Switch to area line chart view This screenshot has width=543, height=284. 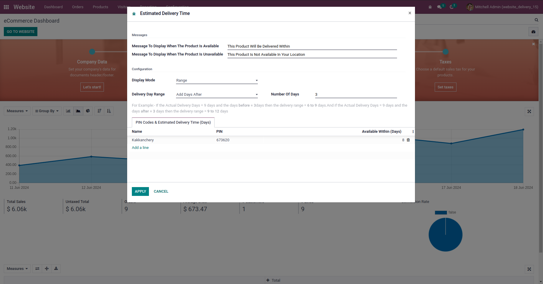pos(78,111)
